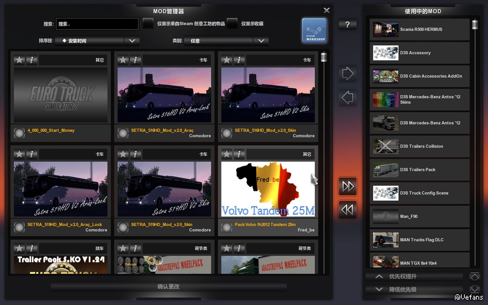Image resolution: width=488 pixels, height=305 pixels.
Task: Select Man_F90 in active mods list
Action: (420, 217)
